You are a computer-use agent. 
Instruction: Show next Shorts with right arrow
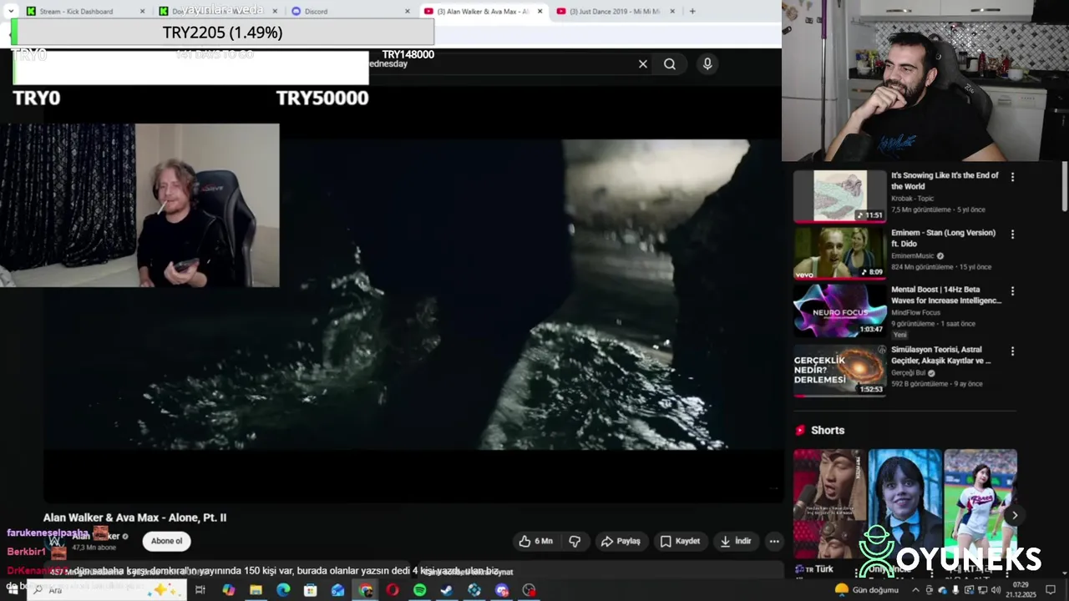[x=1015, y=515]
